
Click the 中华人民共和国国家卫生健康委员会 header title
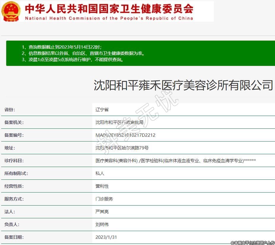tap(109, 8)
